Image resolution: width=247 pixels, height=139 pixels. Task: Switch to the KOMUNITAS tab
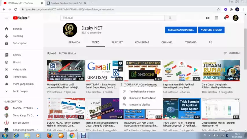pos(142,43)
